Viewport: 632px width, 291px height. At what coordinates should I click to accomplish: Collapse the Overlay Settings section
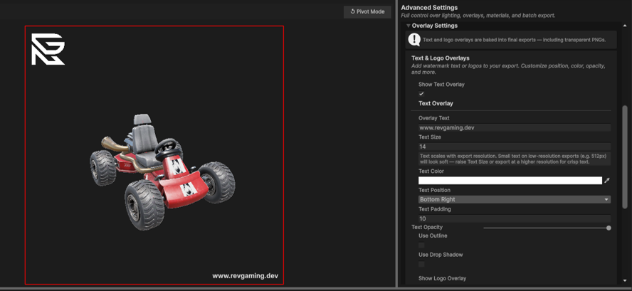coord(409,26)
